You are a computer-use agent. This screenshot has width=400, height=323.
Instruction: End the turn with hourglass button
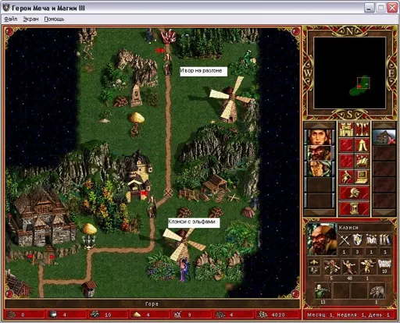click(x=354, y=208)
